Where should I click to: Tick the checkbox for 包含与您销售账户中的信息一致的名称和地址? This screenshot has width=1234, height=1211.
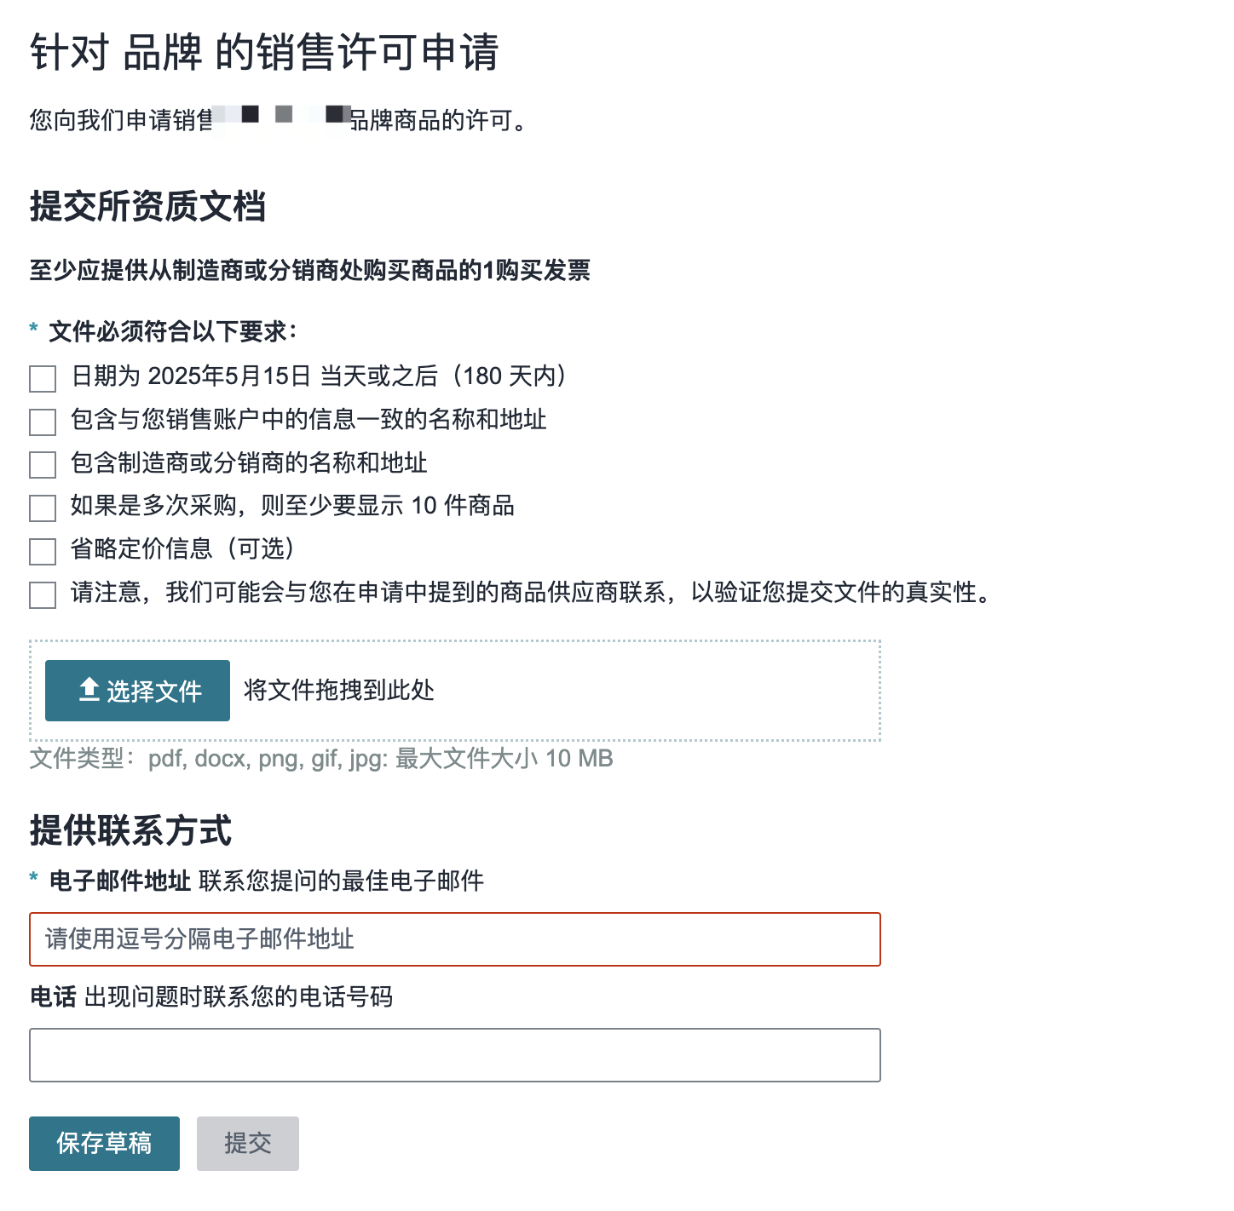click(x=43, y=422)
